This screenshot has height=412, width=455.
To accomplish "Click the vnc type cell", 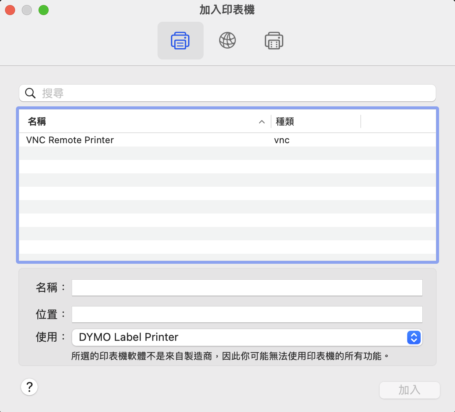I will point(282,140).
